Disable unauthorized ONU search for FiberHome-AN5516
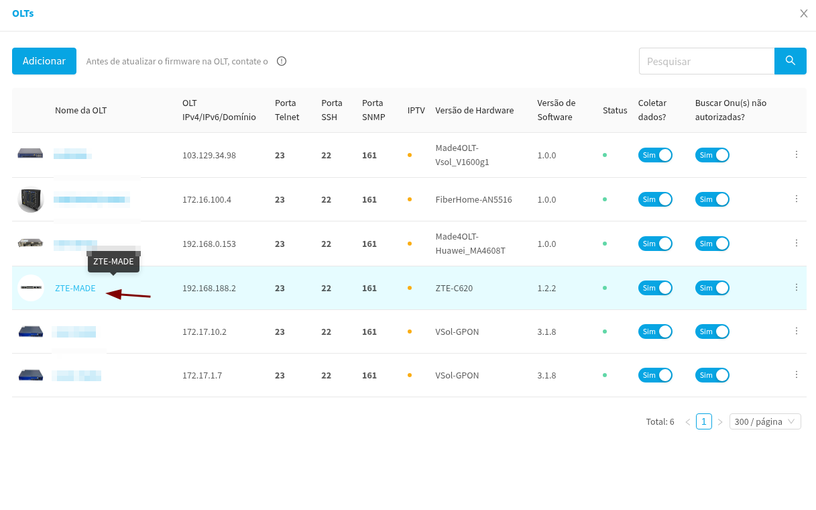Image resolution: width=816 pixels, height=510 pixels. [711, 199]
